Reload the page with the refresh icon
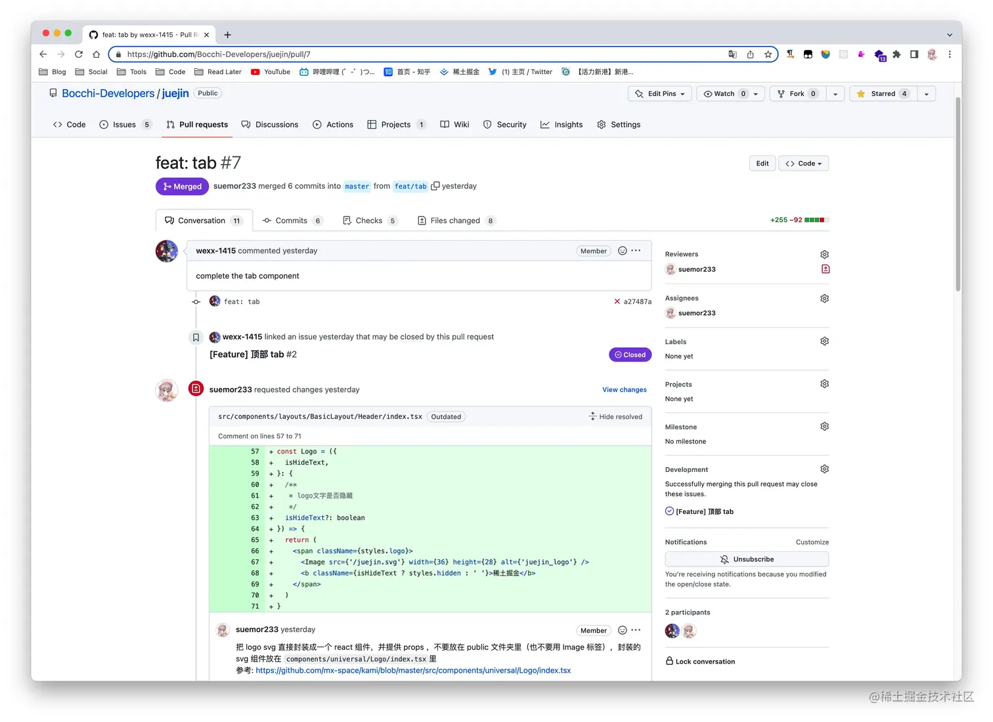This screenshot has height=722, width=993. coord(79,54)
